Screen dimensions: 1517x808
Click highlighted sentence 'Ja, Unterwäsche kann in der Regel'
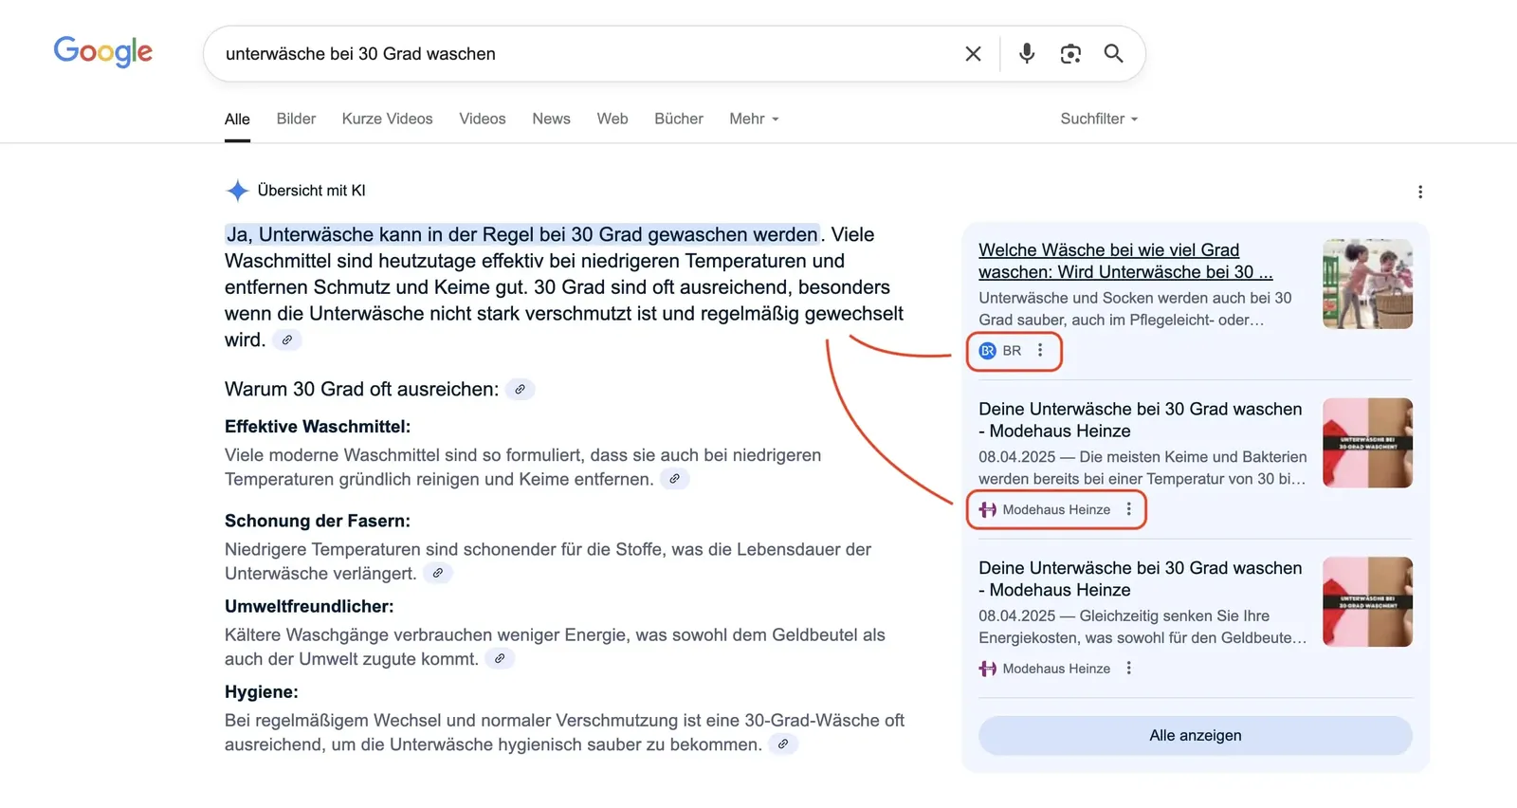[522, 234]
